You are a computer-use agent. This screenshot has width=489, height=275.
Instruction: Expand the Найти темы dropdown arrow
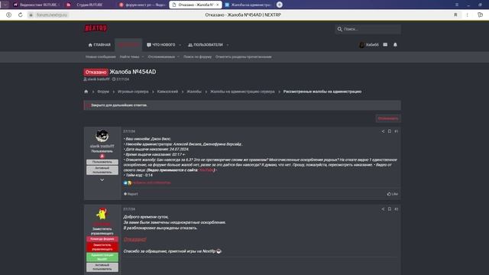click(143, 57)
